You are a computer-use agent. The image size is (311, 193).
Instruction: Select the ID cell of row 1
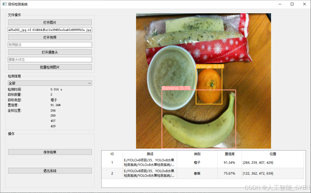coord(112,163)
